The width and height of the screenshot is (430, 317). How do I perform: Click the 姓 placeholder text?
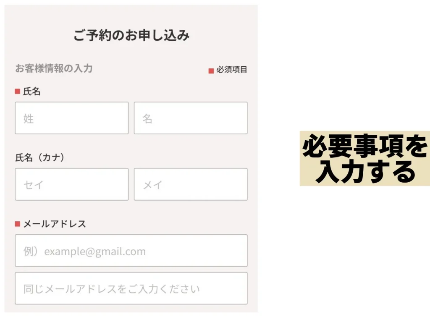coord(29,118)
